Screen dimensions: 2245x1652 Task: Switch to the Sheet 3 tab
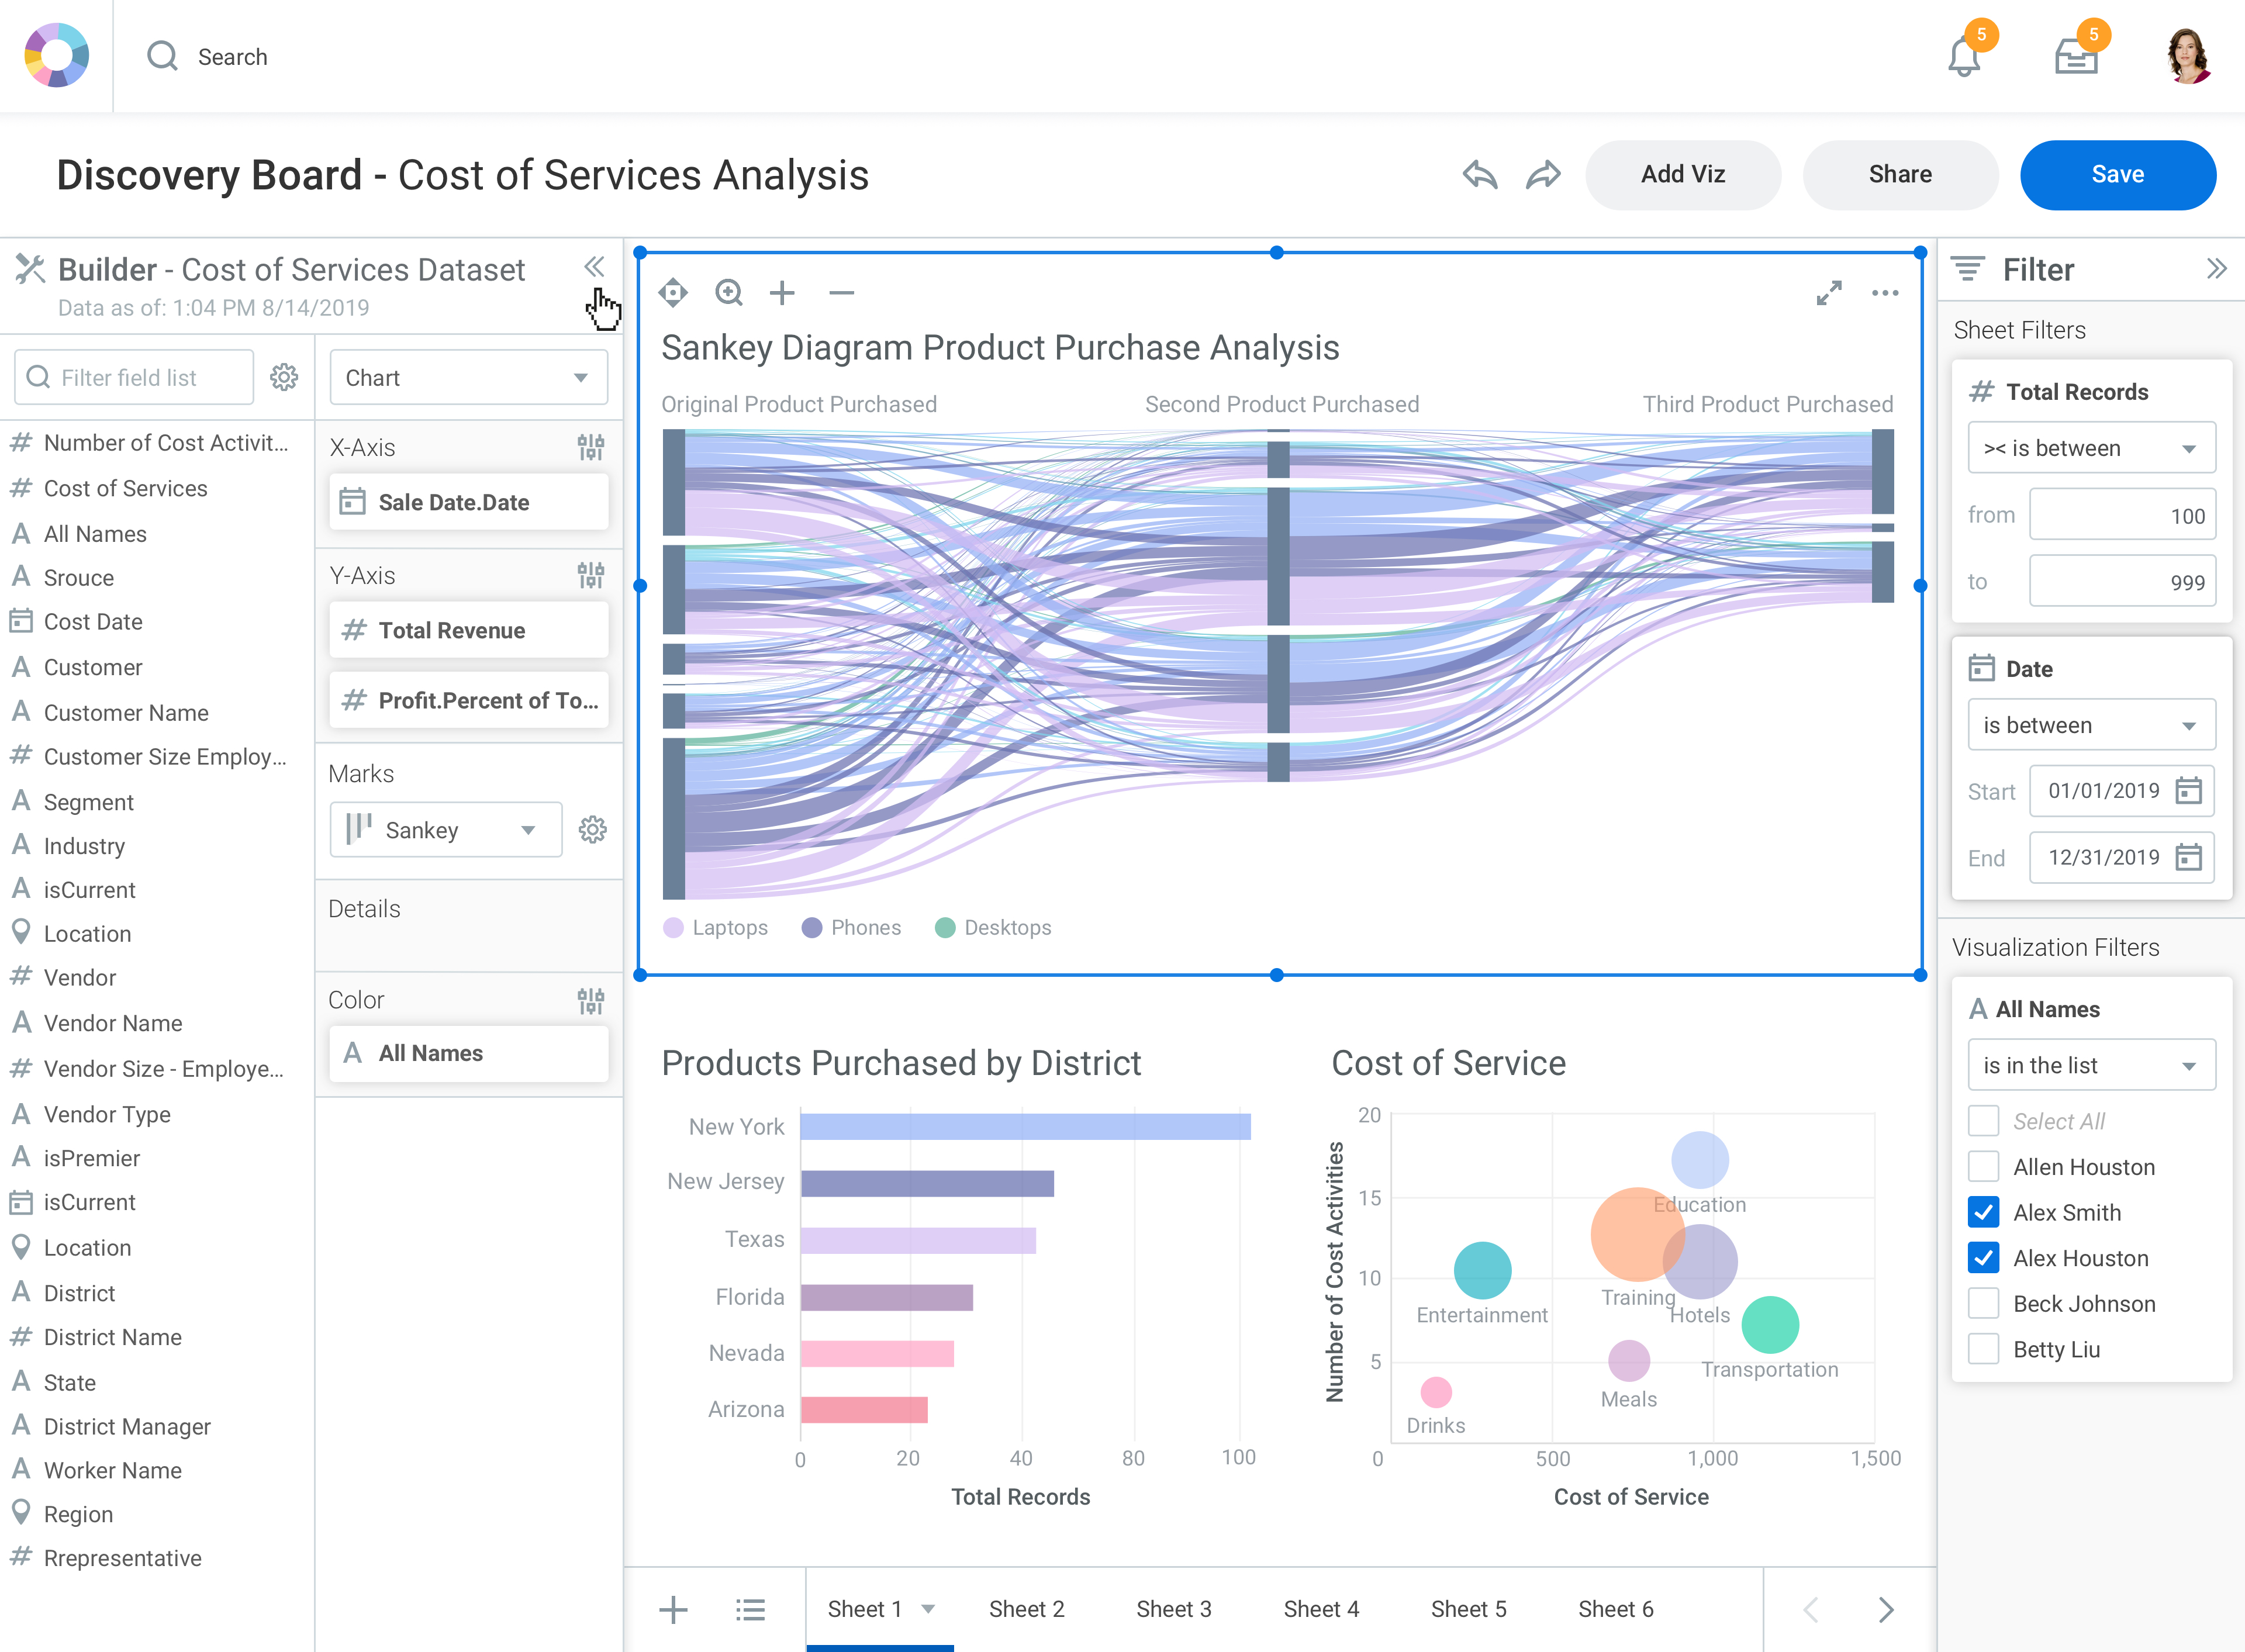(x=1173, y=1609)
